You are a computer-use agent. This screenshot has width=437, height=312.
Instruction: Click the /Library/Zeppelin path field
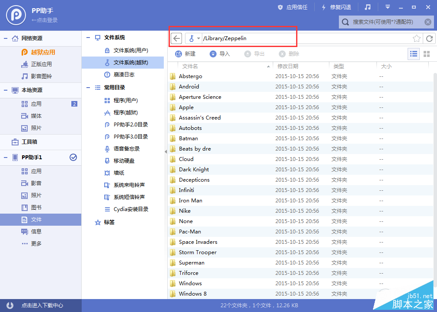pos(306,38)
